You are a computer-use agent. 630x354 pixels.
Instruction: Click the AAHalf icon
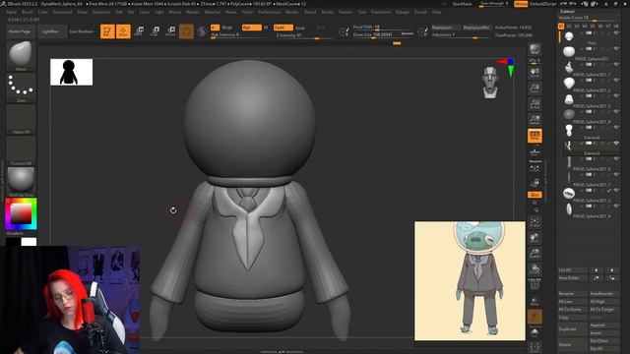coord(535,120)
